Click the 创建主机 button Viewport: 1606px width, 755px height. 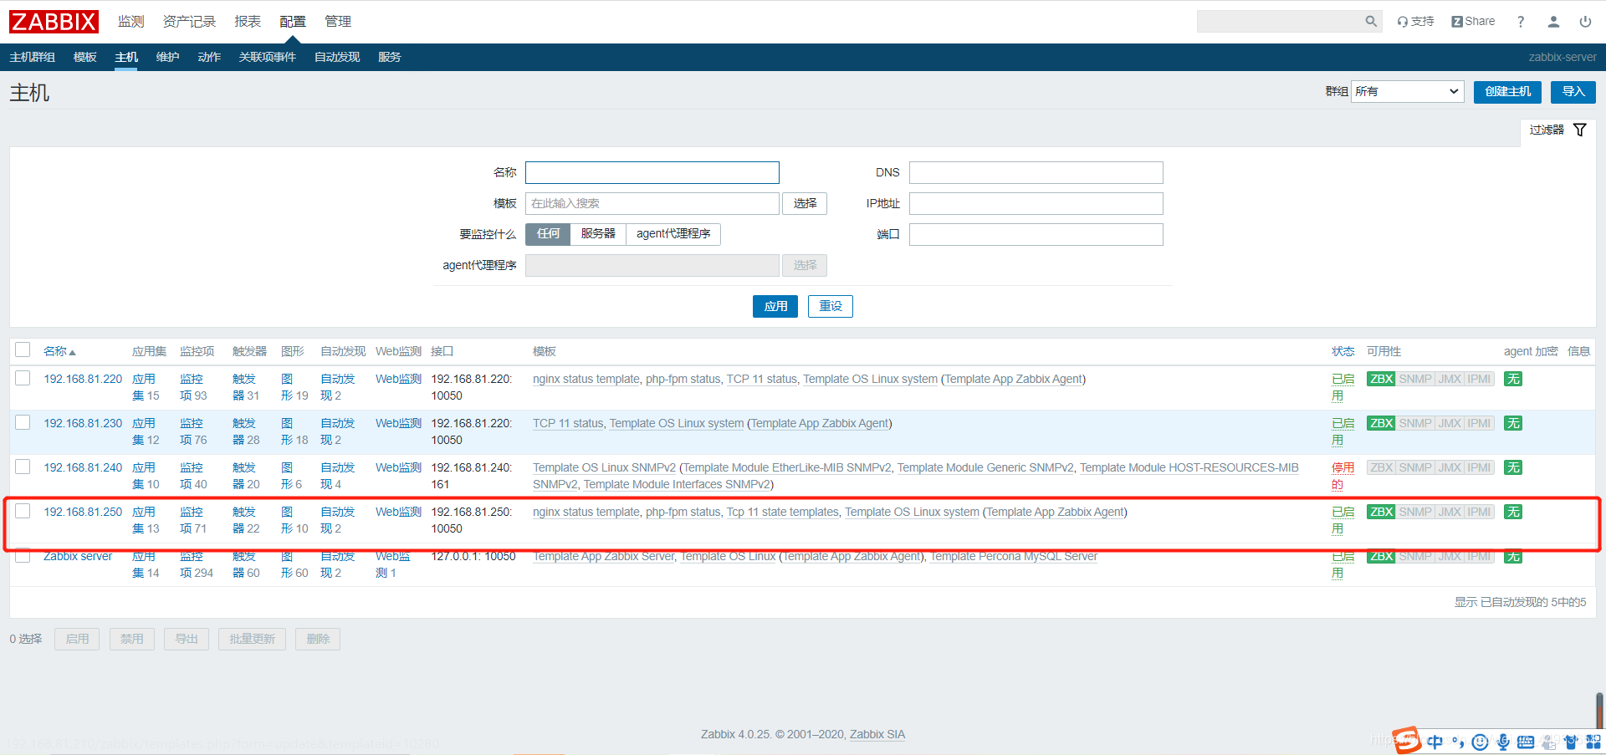pyautogui.click(x=1507, y=92)
